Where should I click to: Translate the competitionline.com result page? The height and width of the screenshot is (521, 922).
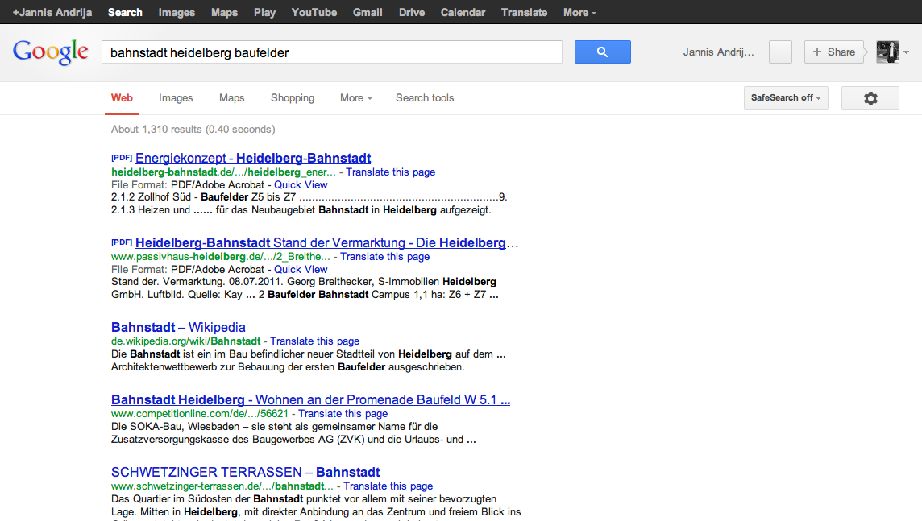tap(343, 414)
